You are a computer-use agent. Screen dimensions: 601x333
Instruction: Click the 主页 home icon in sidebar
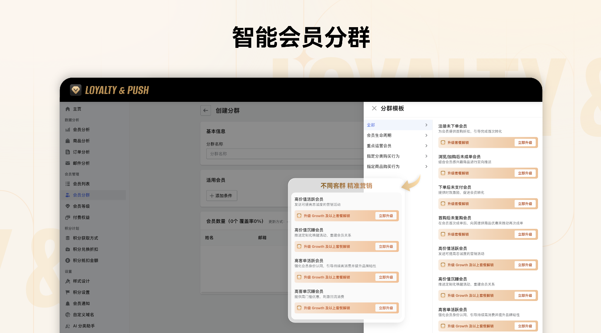pos(68,109)
